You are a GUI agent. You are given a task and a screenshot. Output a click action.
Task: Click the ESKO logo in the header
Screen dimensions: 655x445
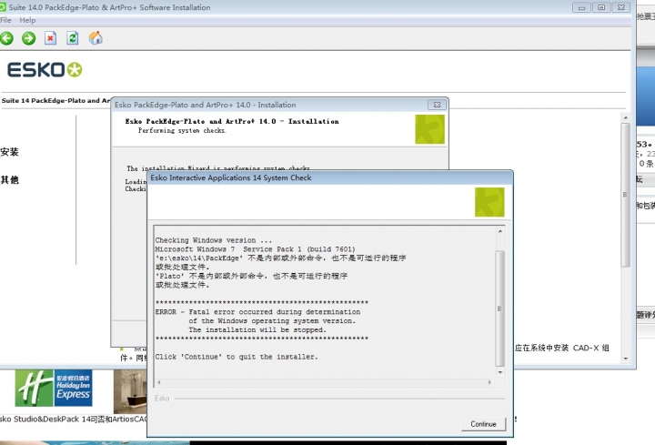click(x=44, y=70)
